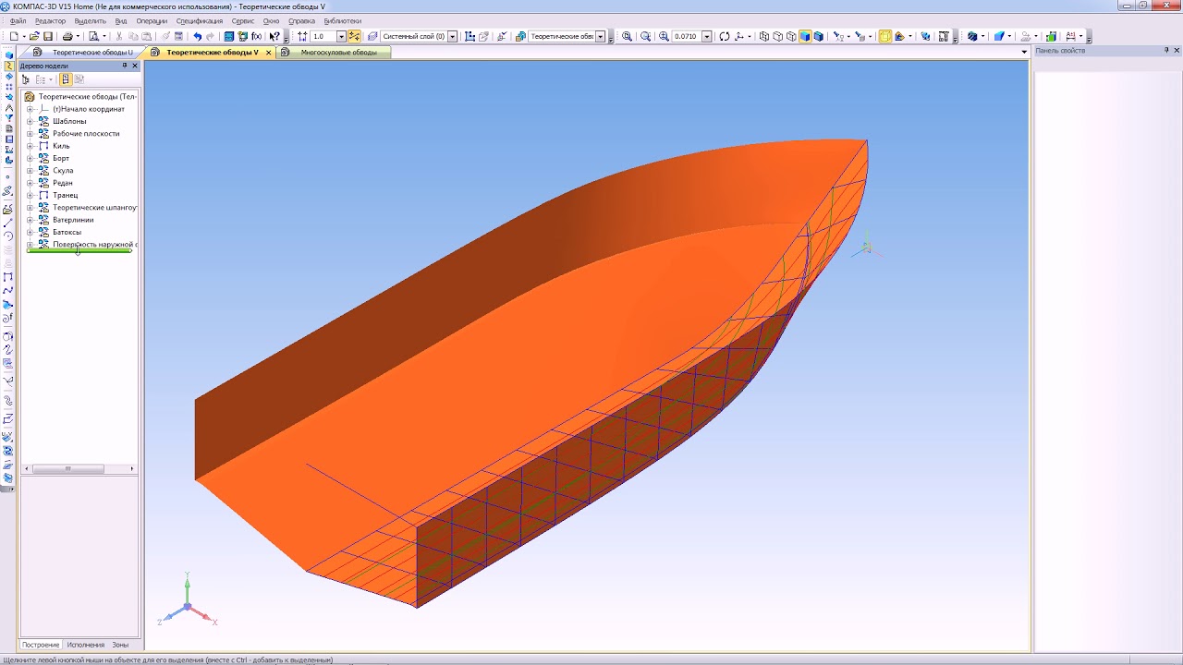1183x665 pixels.
Task: Switch to the Исполнения bottom tab
Action: pyautogui.click(x=86, y=645)
